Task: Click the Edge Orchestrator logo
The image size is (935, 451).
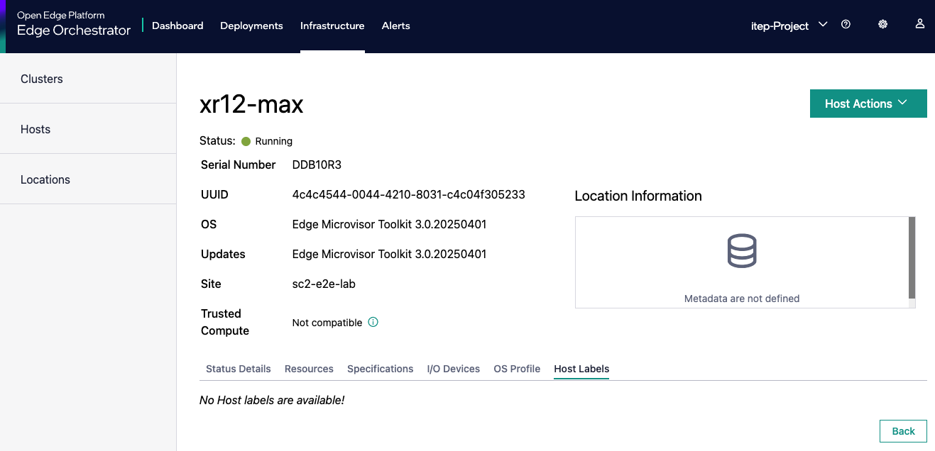Action: (74, 25)
